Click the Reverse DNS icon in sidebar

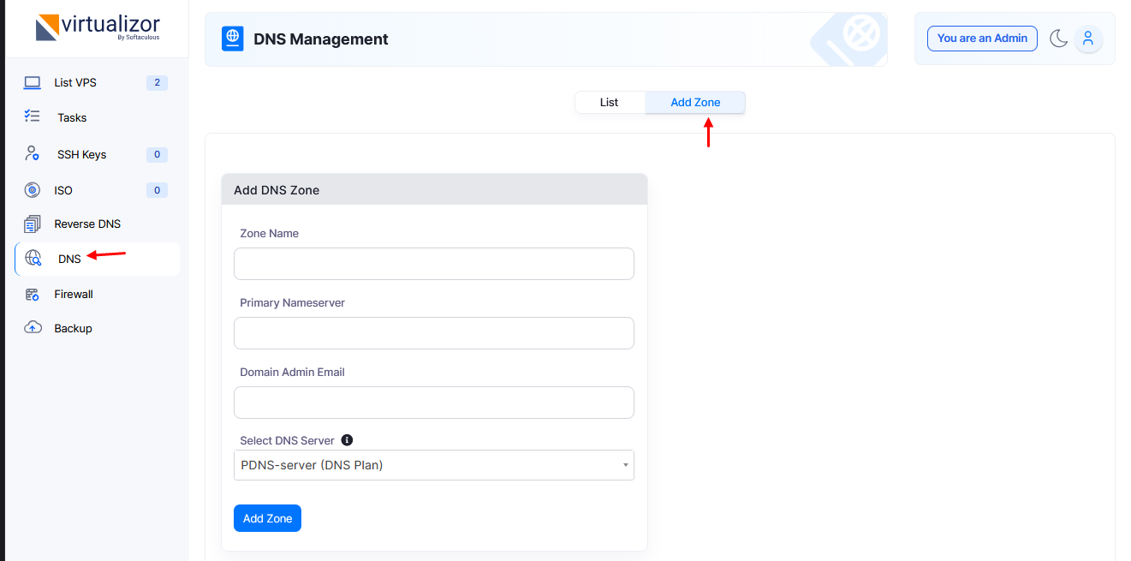(x=33, y=224)
